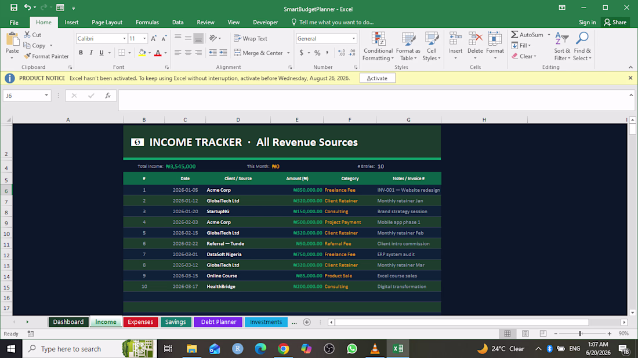Viewport: 638px width, 358px height.
Task: Click the zoom slider handle
Action: click(581, 334)
